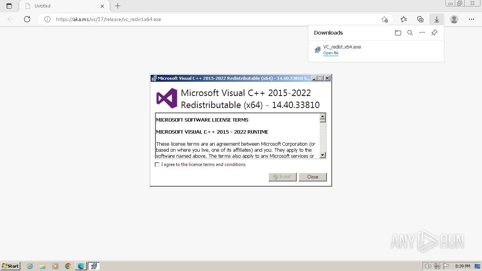The width and height of the screenshot is (482, 271).
Task: Open the browser profile icon
Action: pyautogui.click(x=454, y=19)
